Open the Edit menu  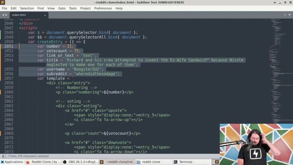13,8
